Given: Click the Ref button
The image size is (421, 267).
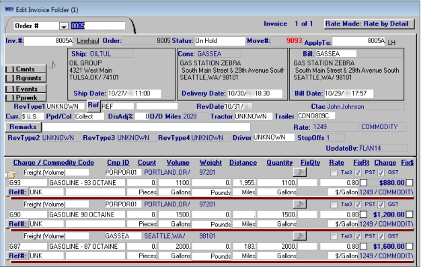Looking at the screenshot, I should click(93, 105).
